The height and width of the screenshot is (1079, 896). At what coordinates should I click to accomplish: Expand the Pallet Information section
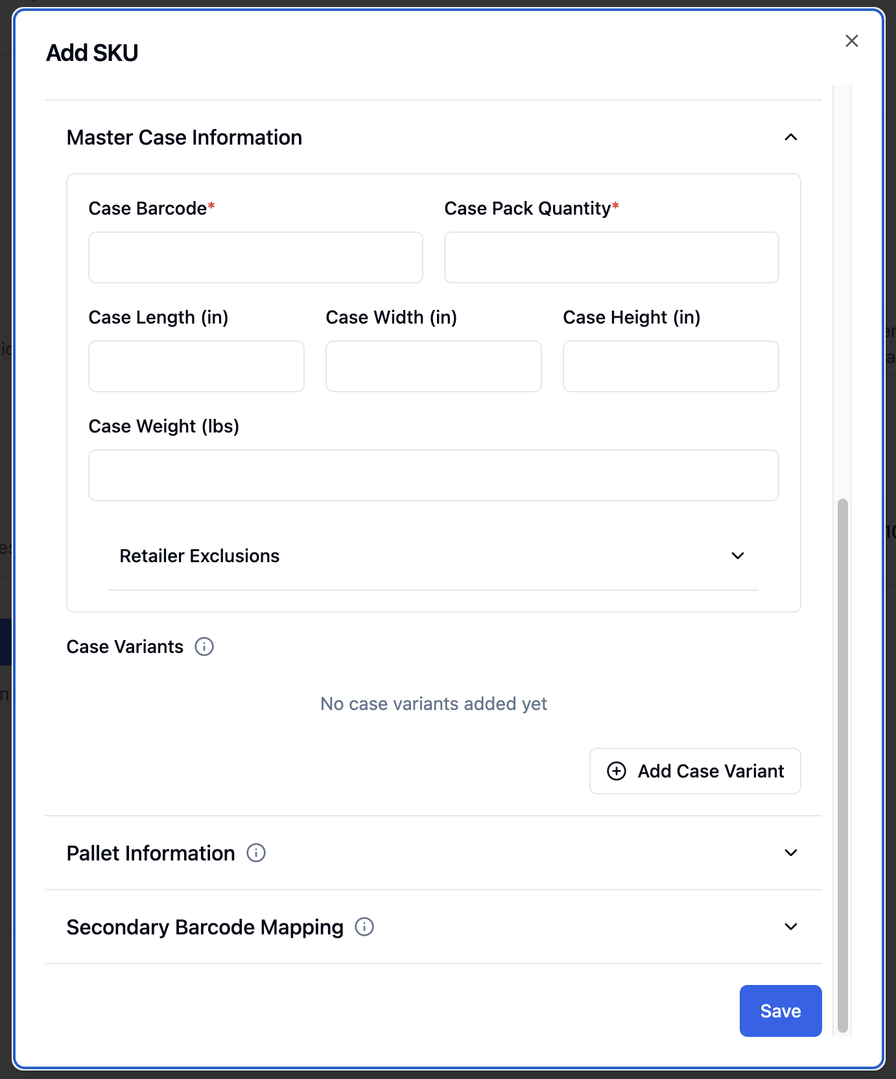(x=791, y=853)
